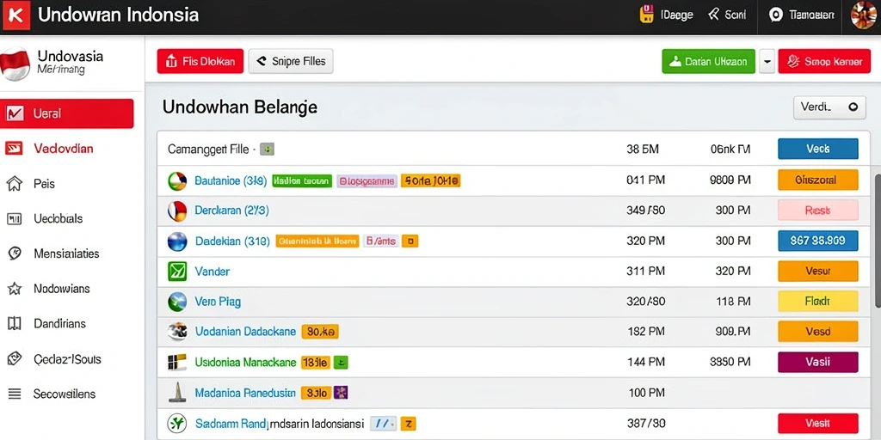Click the green Datan Ulkaon button
Screen dimensions: 881x440
coord(709,61)
